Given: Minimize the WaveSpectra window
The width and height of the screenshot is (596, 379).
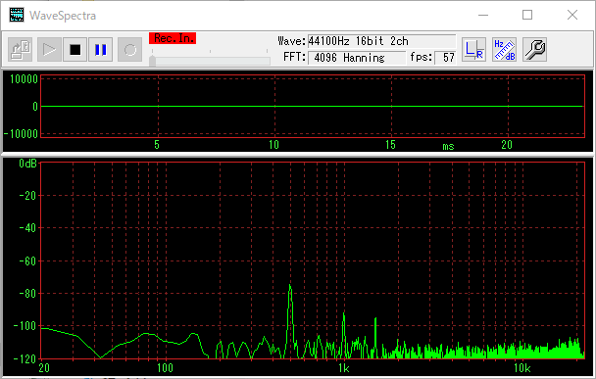Looking at the screenshot, I should (x=483, y=16).
